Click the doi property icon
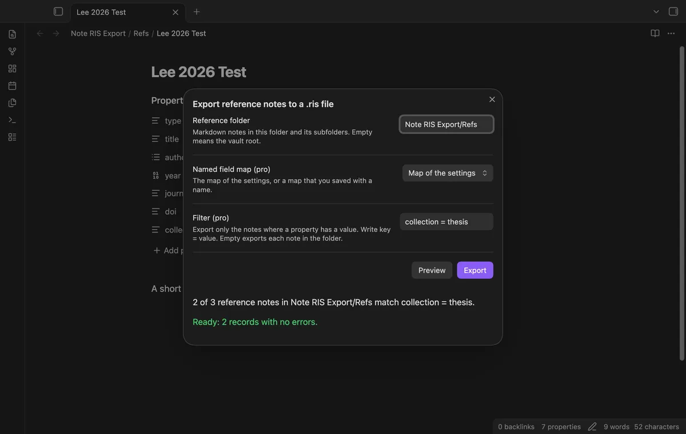The height and width of the screenshot is (434, 686). click(x=155, y=211)
